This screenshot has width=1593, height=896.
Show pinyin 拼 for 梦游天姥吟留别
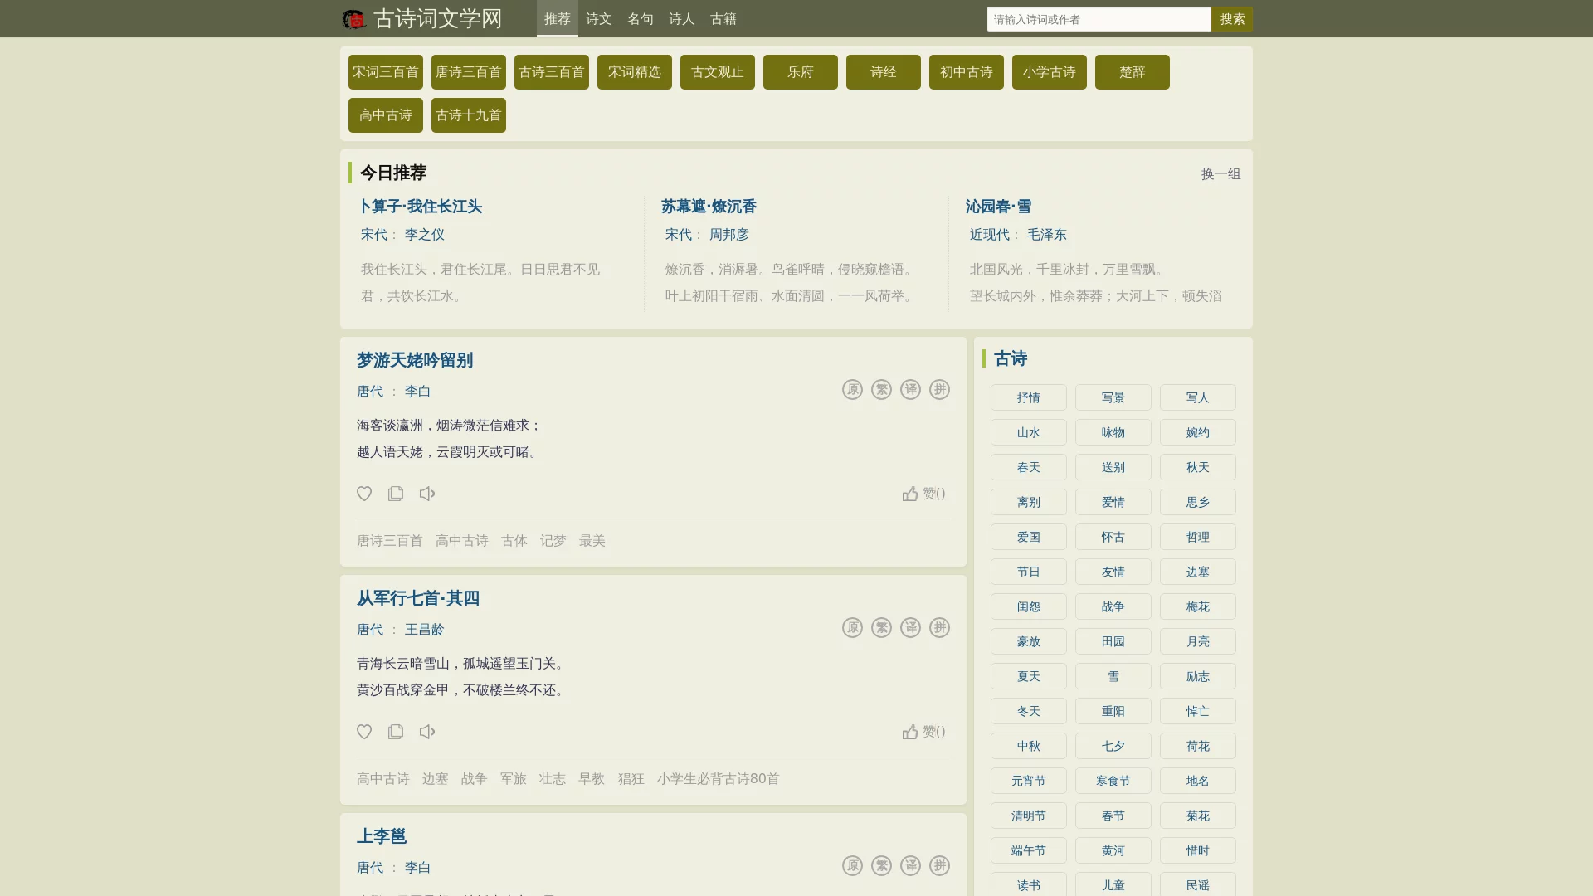tap(939, 390)
